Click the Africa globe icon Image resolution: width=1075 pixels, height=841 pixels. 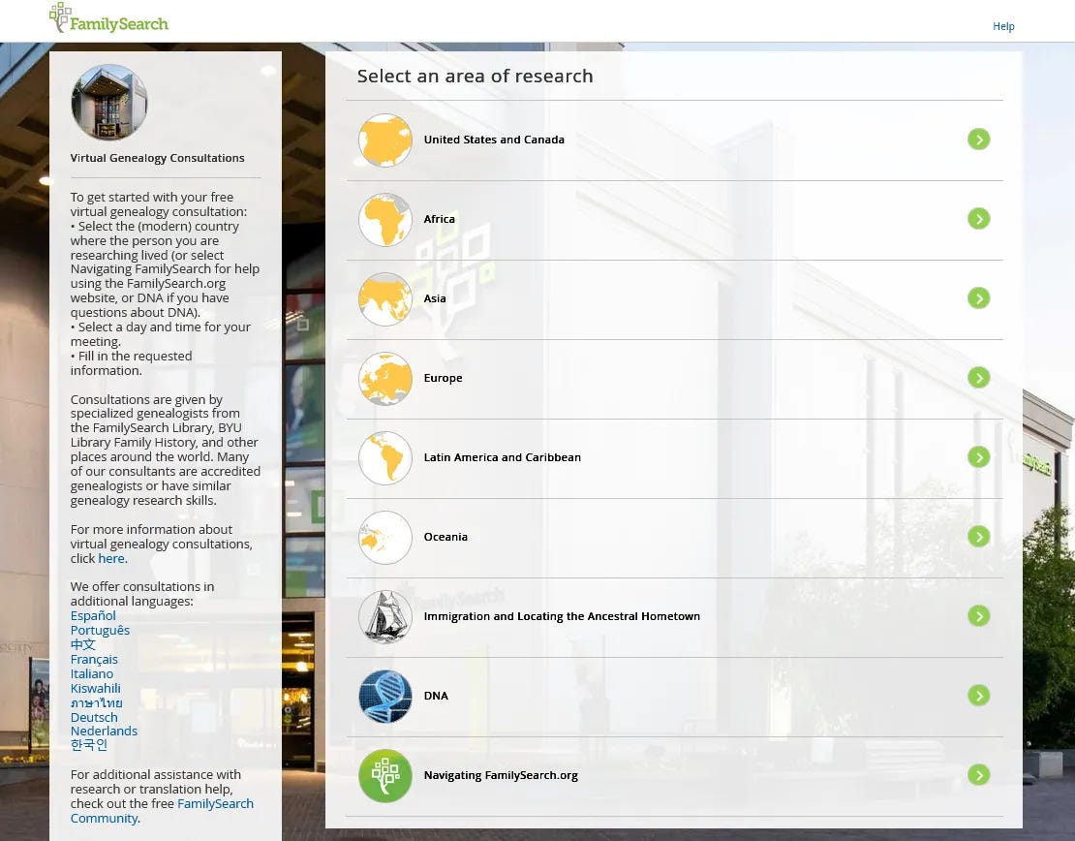pos(385,220)
